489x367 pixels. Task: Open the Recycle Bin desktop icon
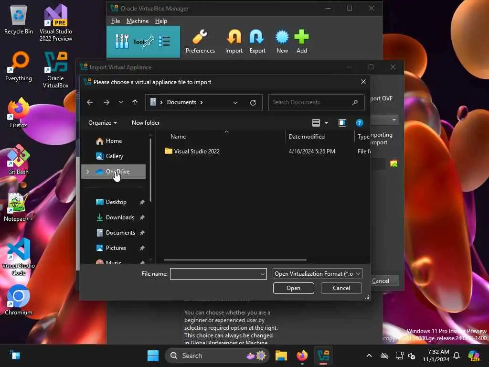pyautogui.click(x=19, y=20)
